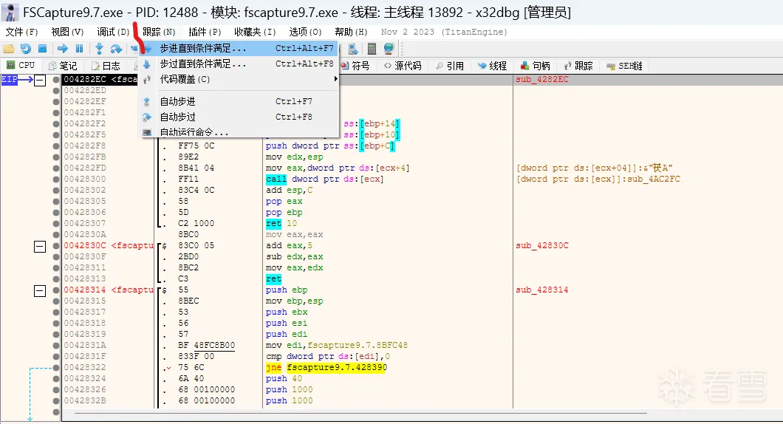
Task: Open the 跟踪 (N) menu
Action: point(159,32)
